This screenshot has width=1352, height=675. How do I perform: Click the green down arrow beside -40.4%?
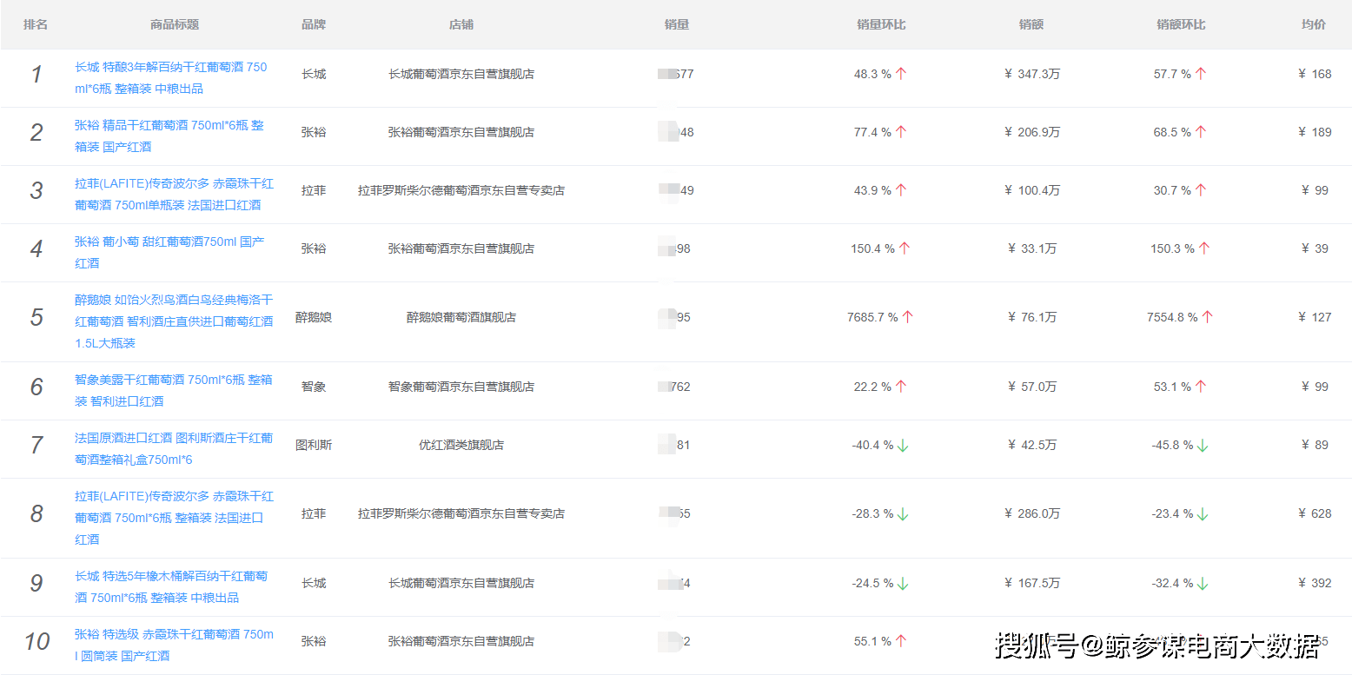click(x=904, y=444)
